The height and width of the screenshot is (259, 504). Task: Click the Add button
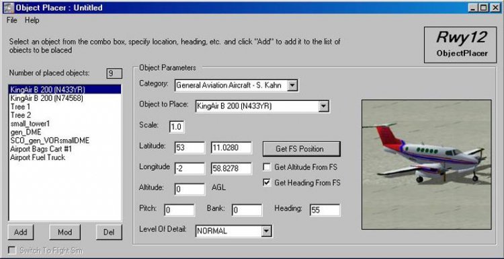[21, 232]
